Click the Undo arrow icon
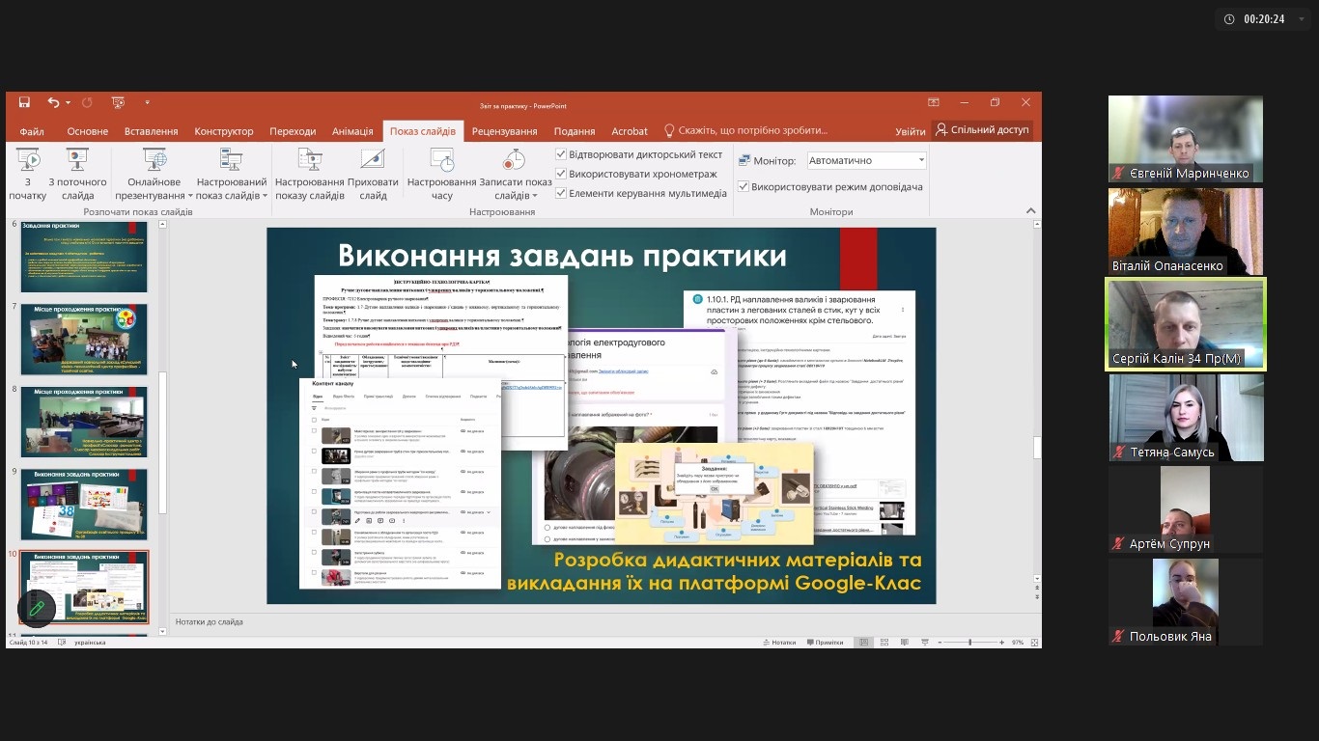Viewport: 1319px width, 741px height. (x=53, y=102)
